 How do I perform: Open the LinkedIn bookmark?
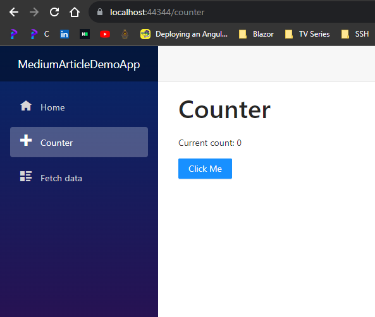click(65, 34)
